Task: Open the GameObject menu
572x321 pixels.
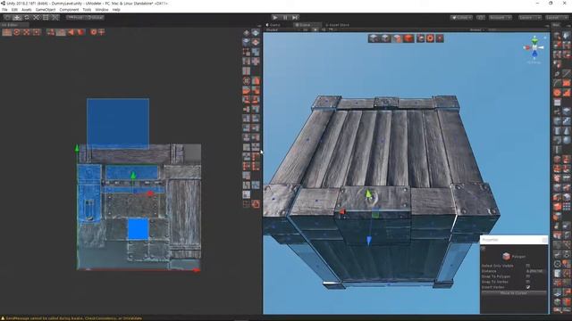Action: 46,10
